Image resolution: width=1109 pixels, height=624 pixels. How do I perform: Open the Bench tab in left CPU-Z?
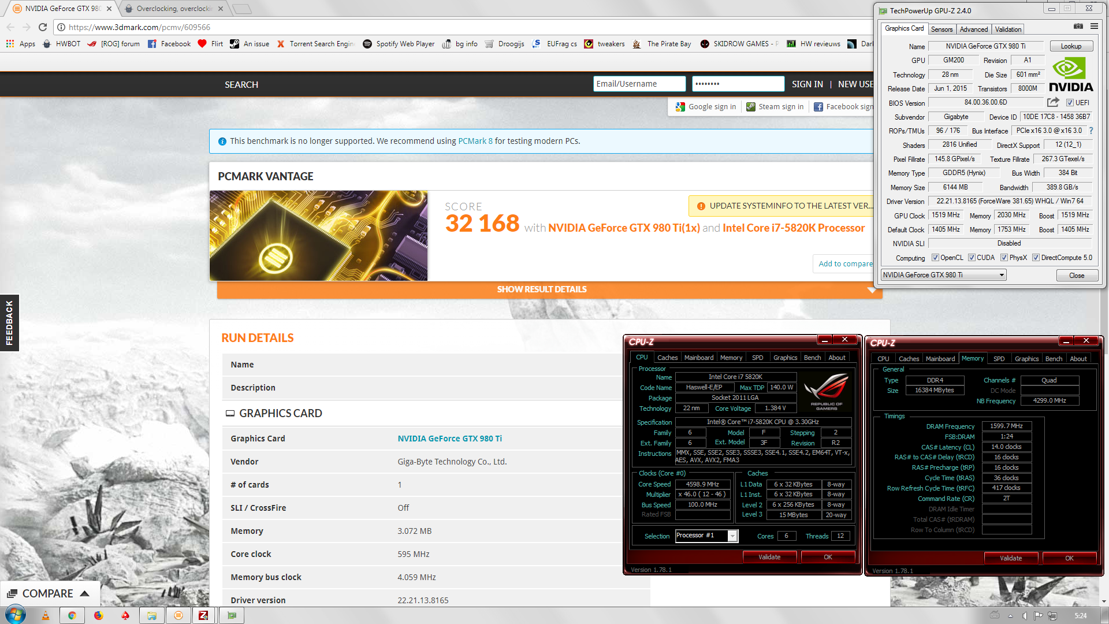[812, 358]
